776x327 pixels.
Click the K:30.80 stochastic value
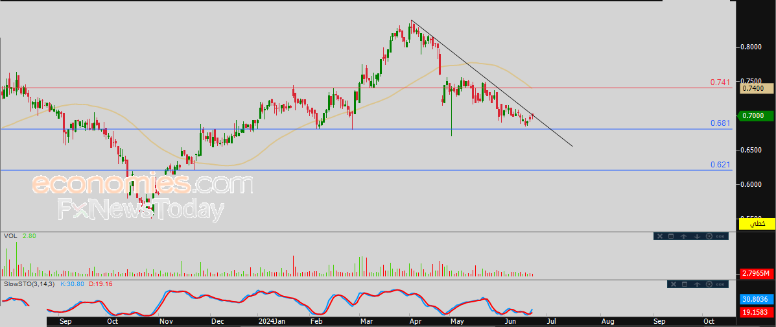click(73, 284)
